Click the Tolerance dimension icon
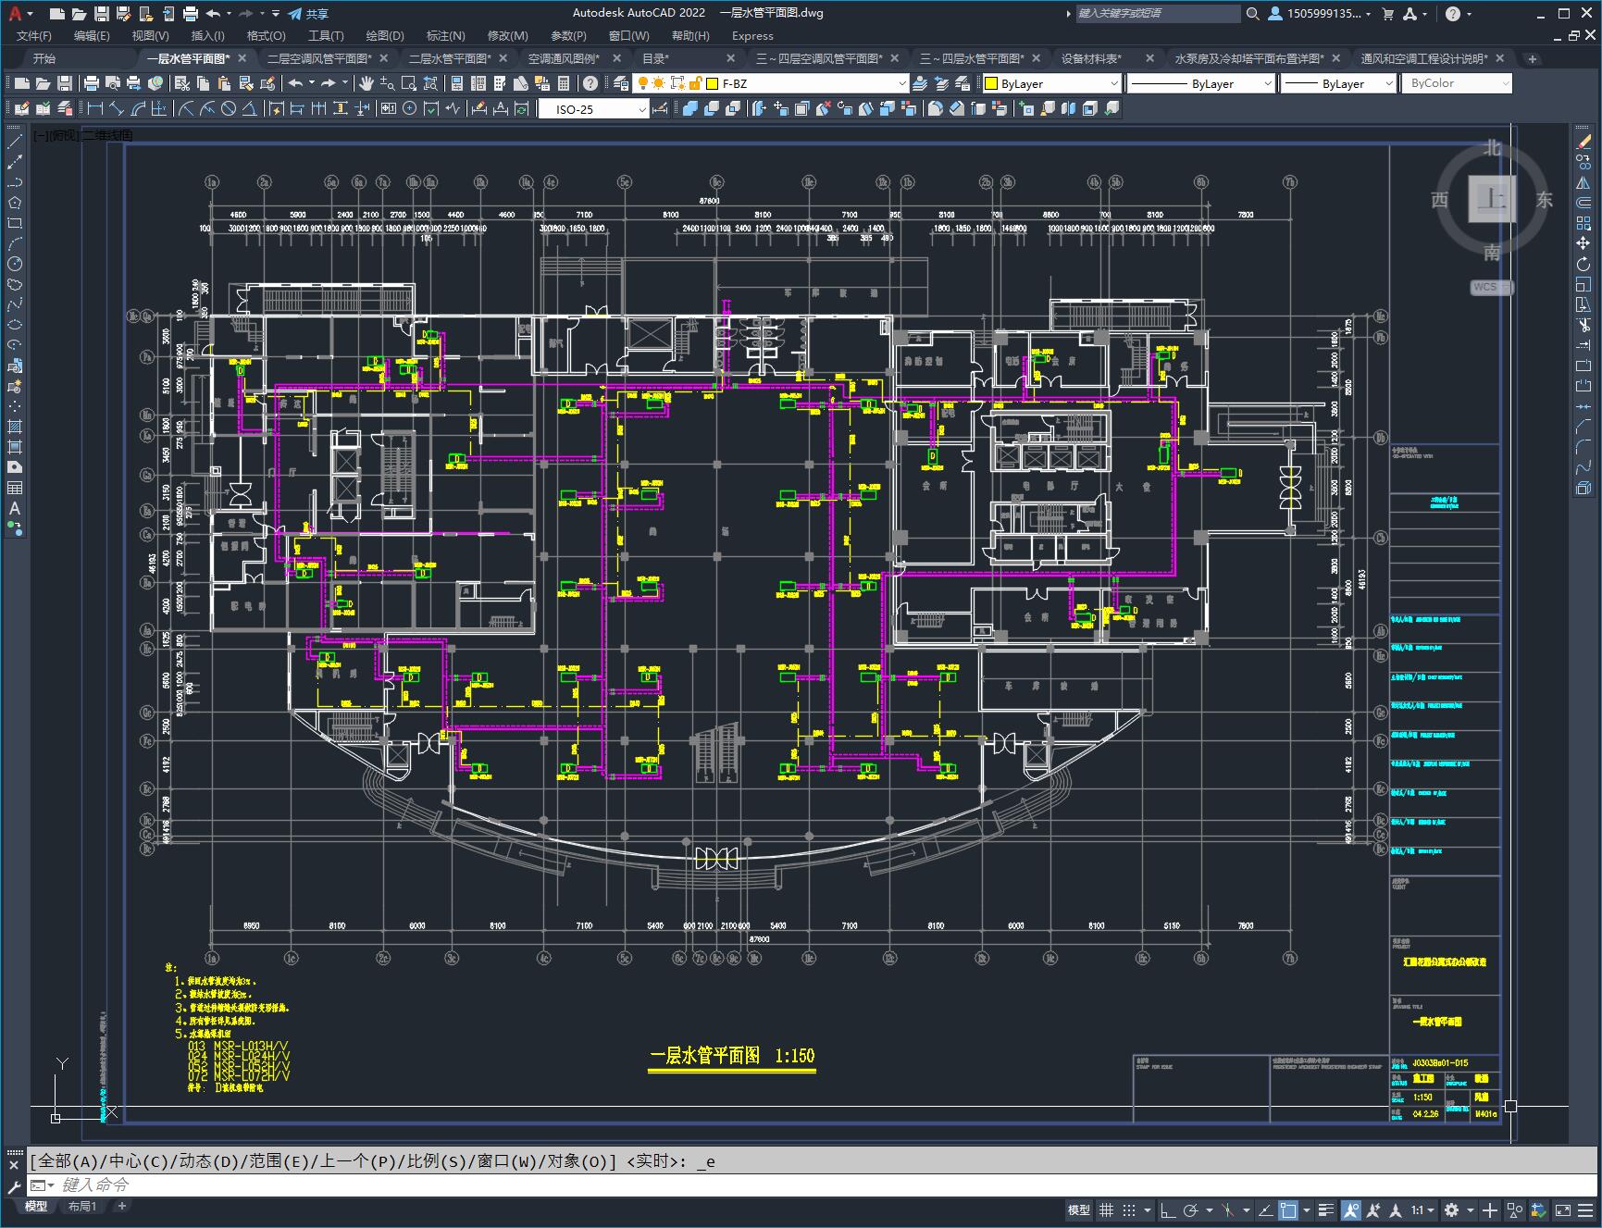1602x1228 pixels. (388, 108)
